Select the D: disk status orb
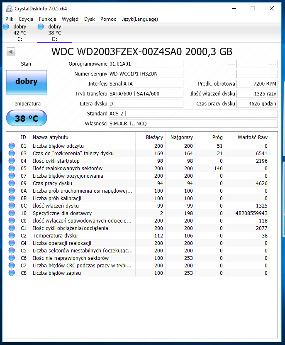 click(41, 27)
